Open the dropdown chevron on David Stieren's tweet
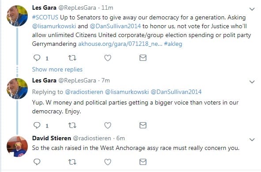The width and height of the screenshot is (261, 172). pos(252,140)
